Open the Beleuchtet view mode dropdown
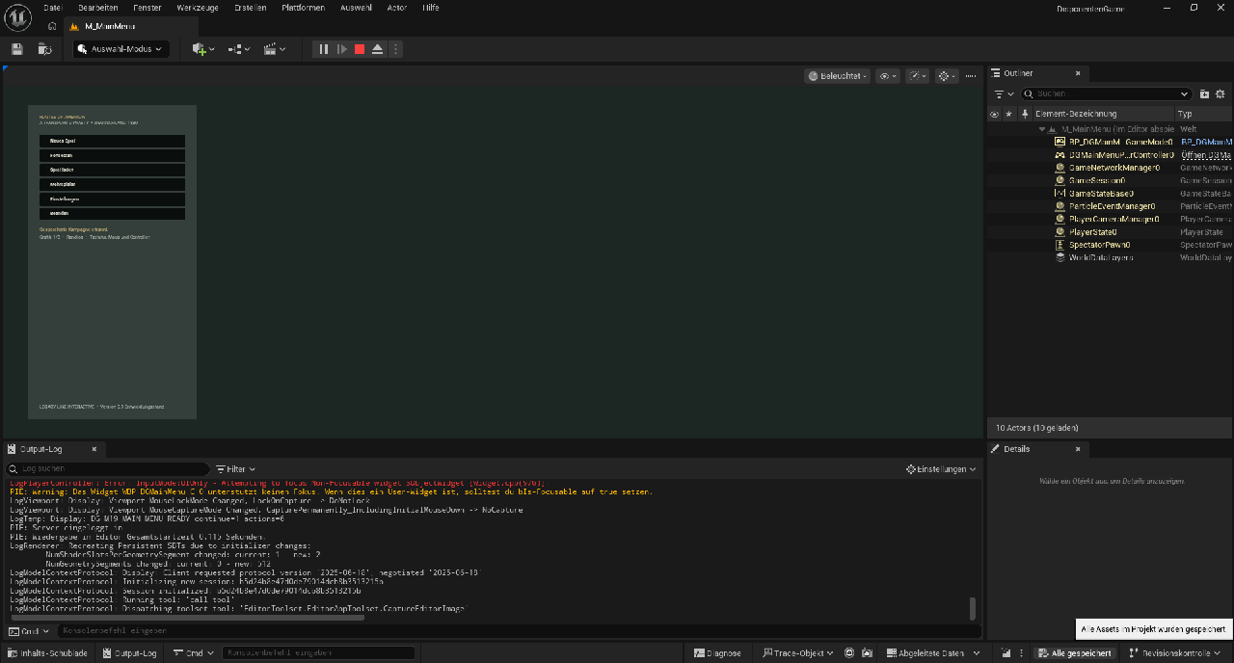 tap(837, 75)
